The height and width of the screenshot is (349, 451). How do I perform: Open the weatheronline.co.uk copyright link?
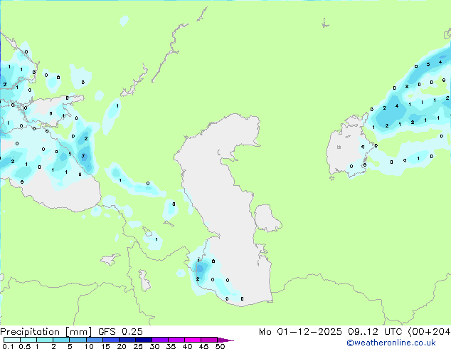391,343
